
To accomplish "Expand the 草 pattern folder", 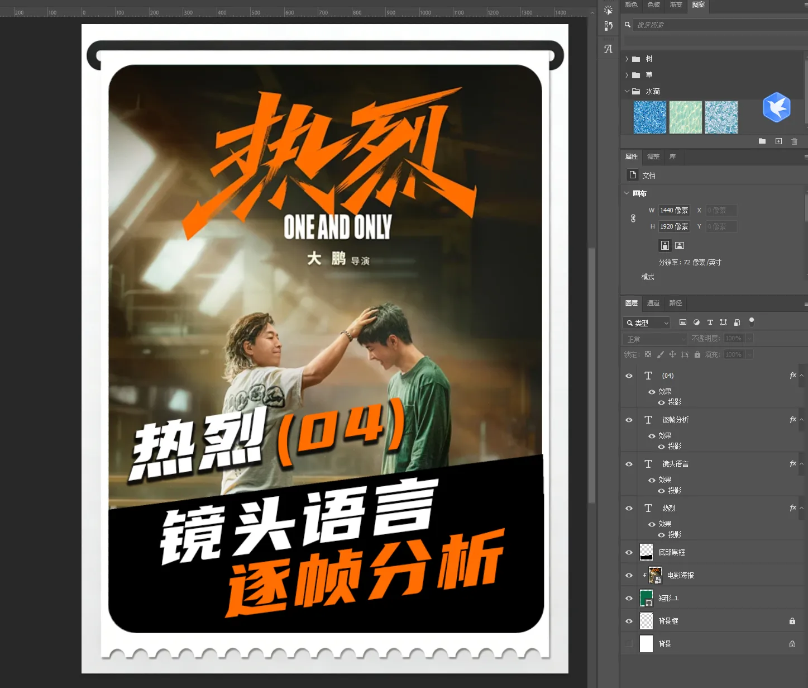I will point(627,75).
